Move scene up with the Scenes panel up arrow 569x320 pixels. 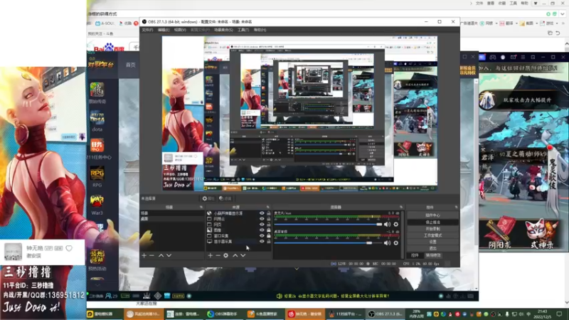click(161, 255)
